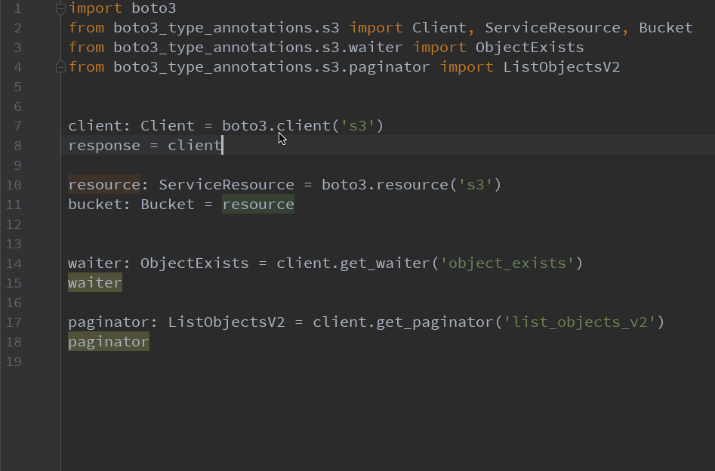715x471 pixels.
Task: Click the fold end marker on line 4
Action: pyautogui.click(x=60, y=67)
